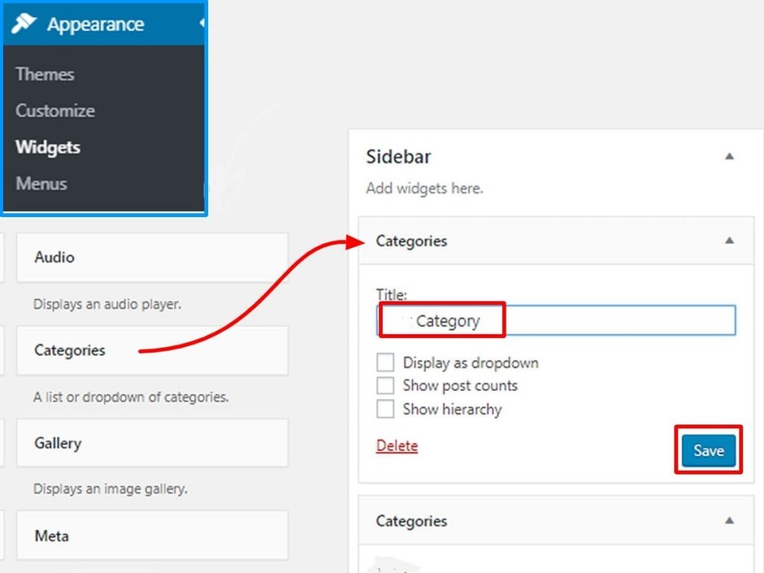Collapse the open Categories widget
The height and width of the screenshot is (573, 764).
(x=729, y=240)
